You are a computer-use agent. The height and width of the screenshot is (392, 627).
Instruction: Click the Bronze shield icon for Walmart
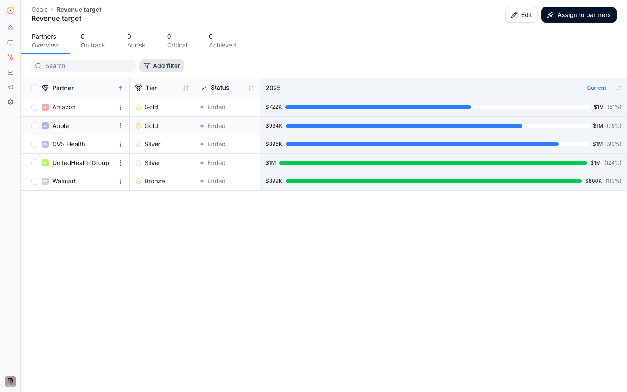(138, 181)
